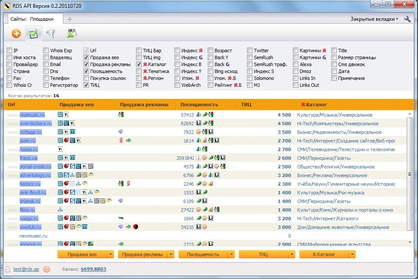Uncheck the Посещаемость checkbox
Image resolution: width=418 pixels, height=279 pixels.
coord(86,71)
